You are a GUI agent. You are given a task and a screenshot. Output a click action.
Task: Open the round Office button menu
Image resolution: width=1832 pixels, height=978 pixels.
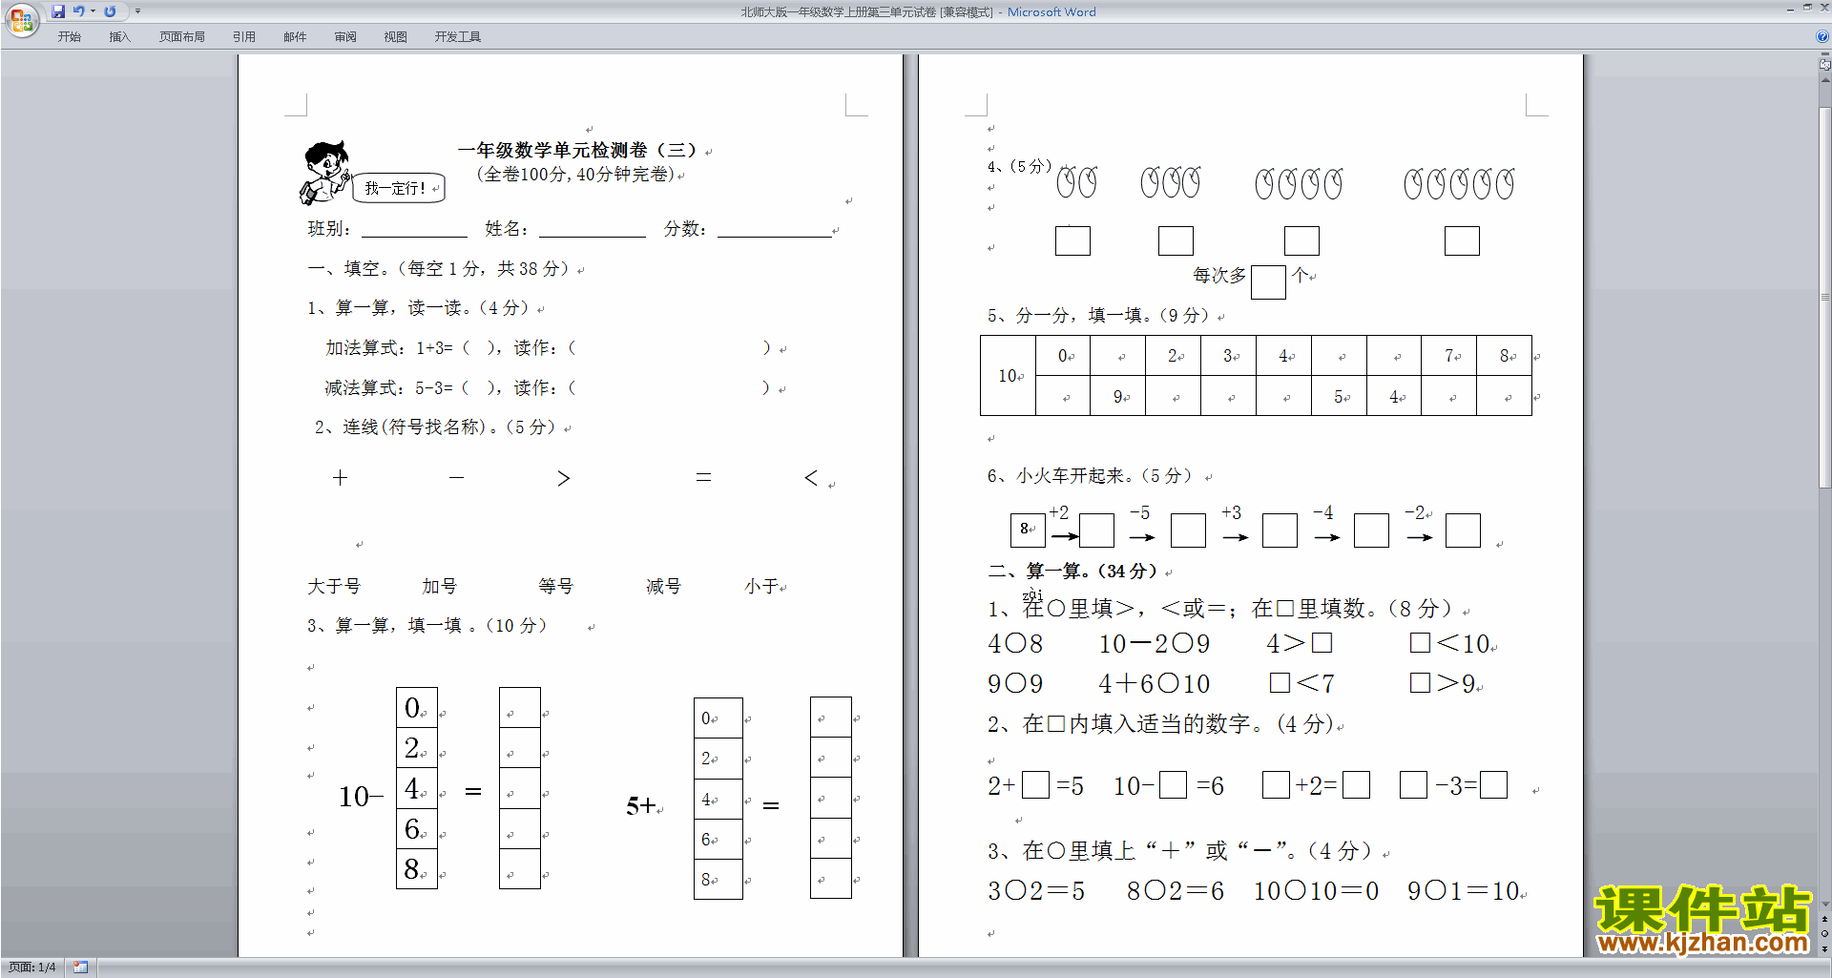(21, 19)
